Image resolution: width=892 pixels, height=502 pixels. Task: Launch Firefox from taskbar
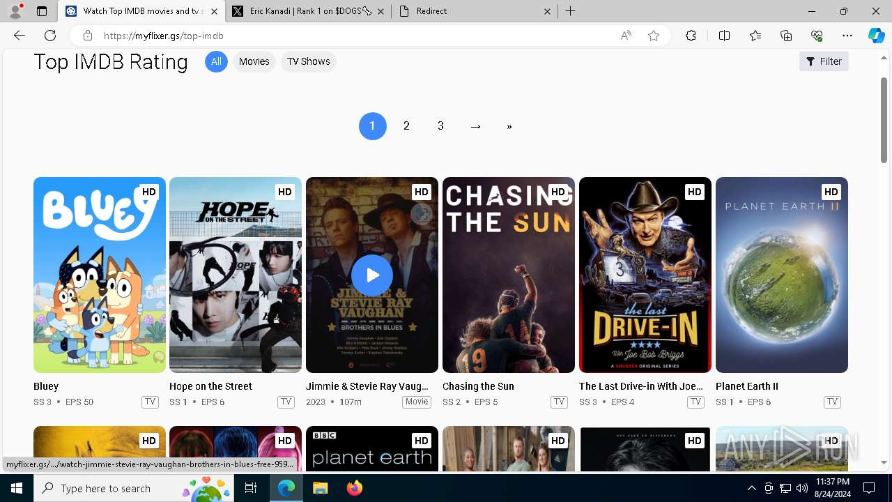tap(354, 488)
